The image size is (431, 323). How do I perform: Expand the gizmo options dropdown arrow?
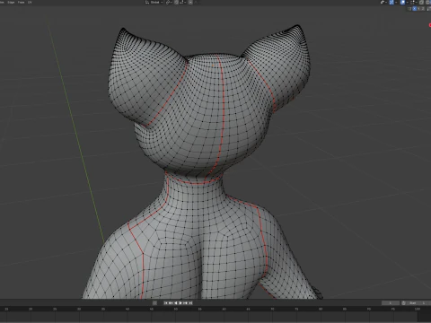(x=396, y=2)
